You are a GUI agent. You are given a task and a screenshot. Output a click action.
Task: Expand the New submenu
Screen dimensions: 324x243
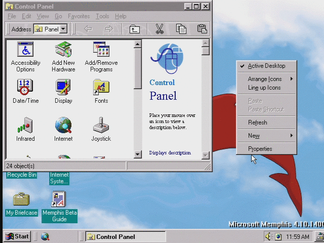tap(267, 136)
